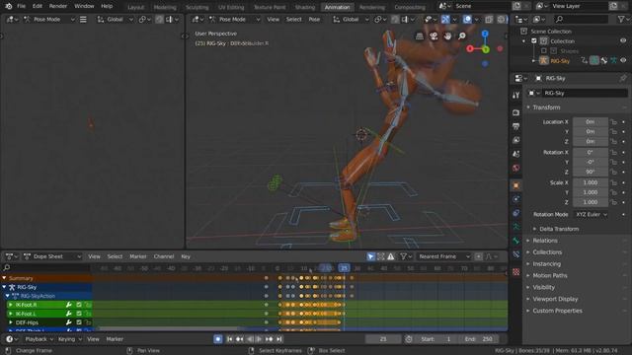Open the XYZ Euler rotation mode dropdown
Viewport: 632px width, 355px height.
pos(591,215)
